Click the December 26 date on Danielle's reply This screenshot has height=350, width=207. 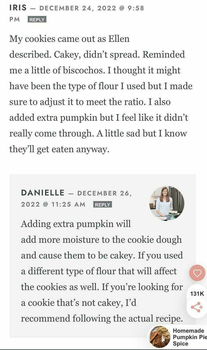(104, 193)
